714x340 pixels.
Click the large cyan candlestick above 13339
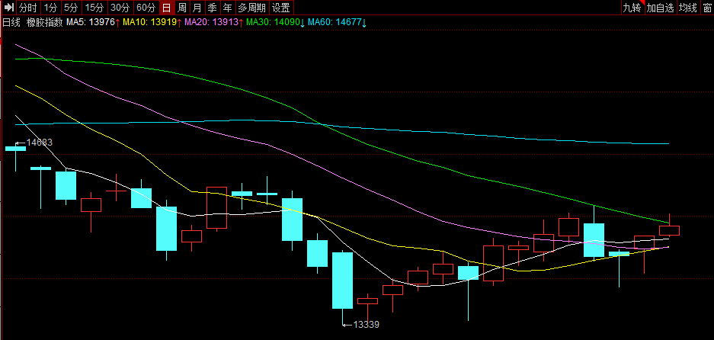[x=342, y=281]
